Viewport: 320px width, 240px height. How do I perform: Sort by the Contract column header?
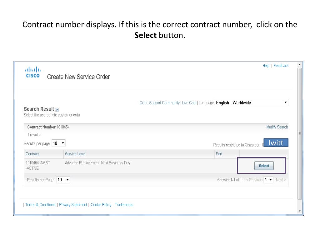pos(32,154)
